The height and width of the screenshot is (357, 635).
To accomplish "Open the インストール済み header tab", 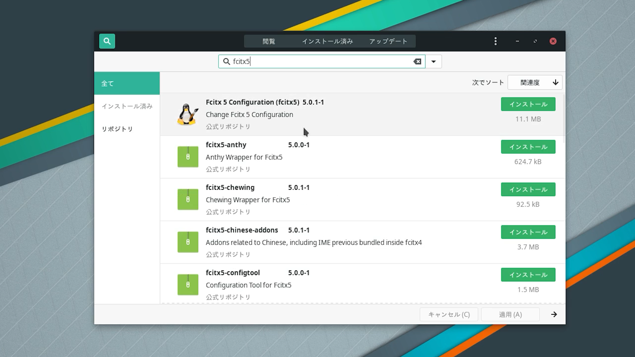I will 327,41.
